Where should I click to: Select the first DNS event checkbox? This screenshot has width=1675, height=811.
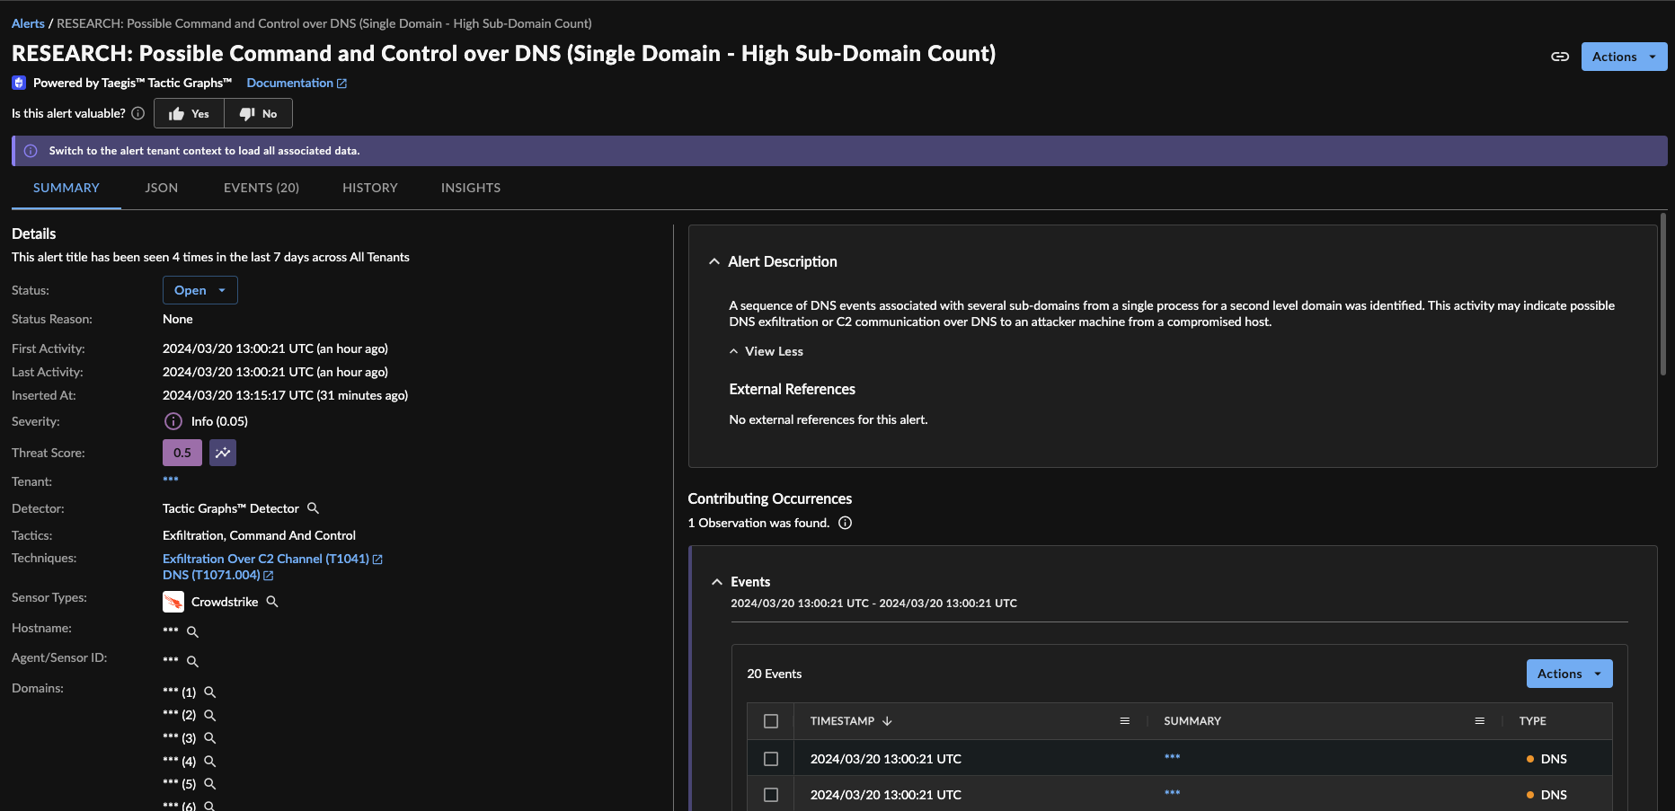771,759
